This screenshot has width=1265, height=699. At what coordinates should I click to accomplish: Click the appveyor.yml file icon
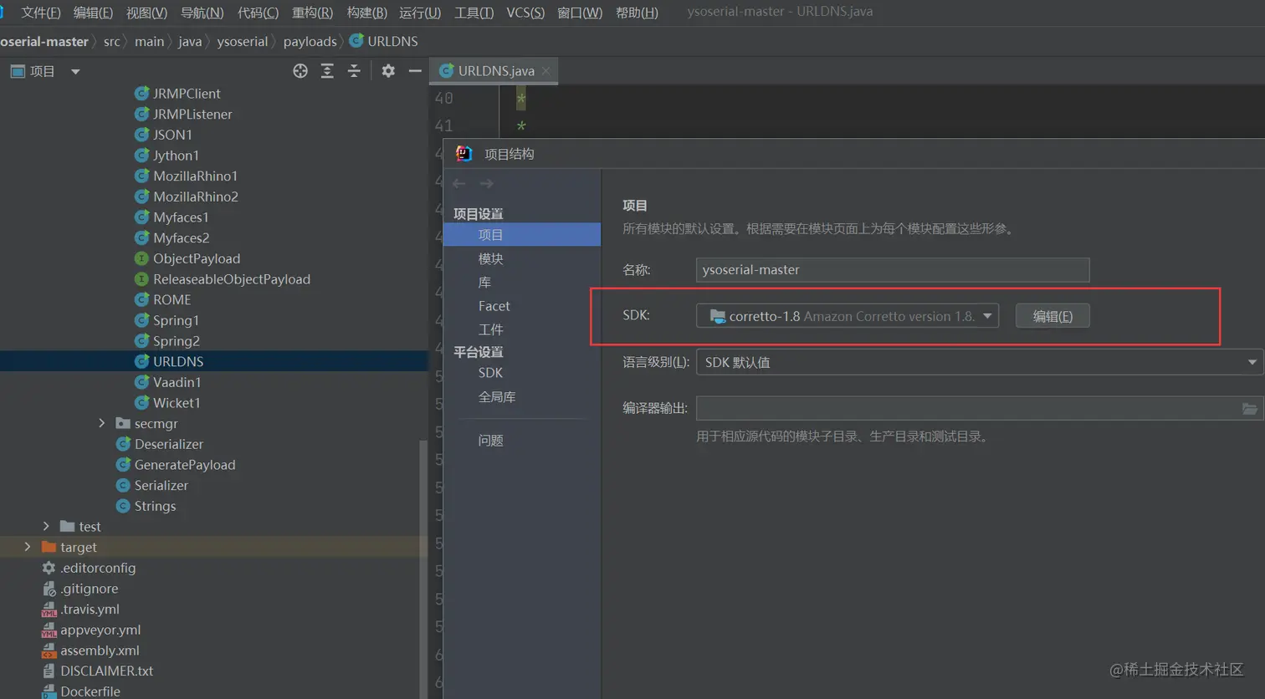49,630
